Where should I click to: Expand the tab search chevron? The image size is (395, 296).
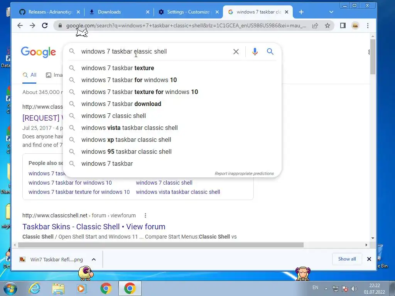331,12
